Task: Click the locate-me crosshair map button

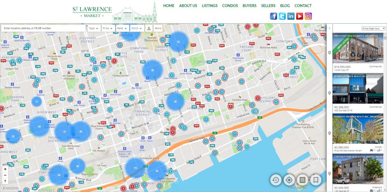Action: click(289, 180)
